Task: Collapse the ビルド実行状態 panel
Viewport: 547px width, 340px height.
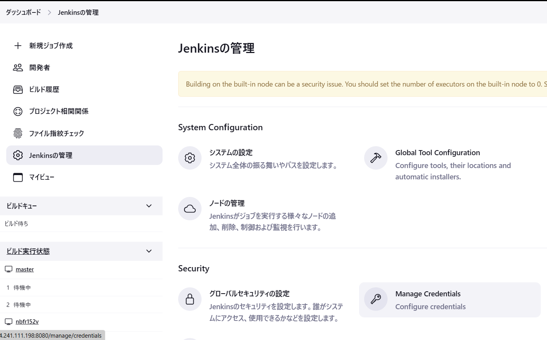Action: click(149, 251)
